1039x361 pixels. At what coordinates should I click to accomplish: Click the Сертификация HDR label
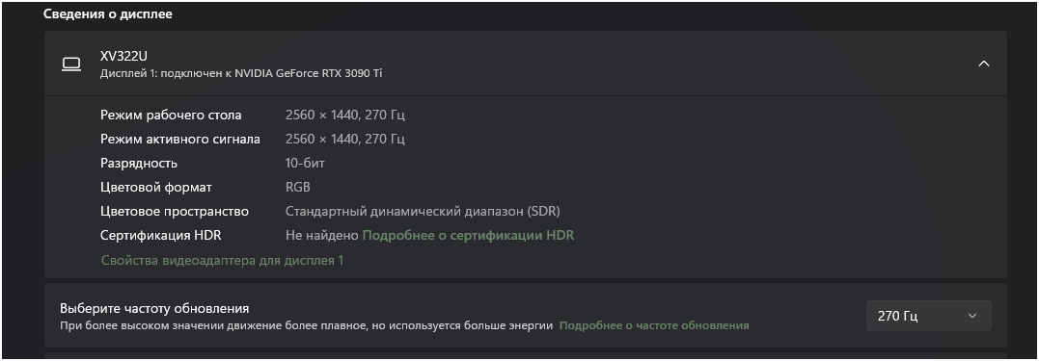[160, 235]
